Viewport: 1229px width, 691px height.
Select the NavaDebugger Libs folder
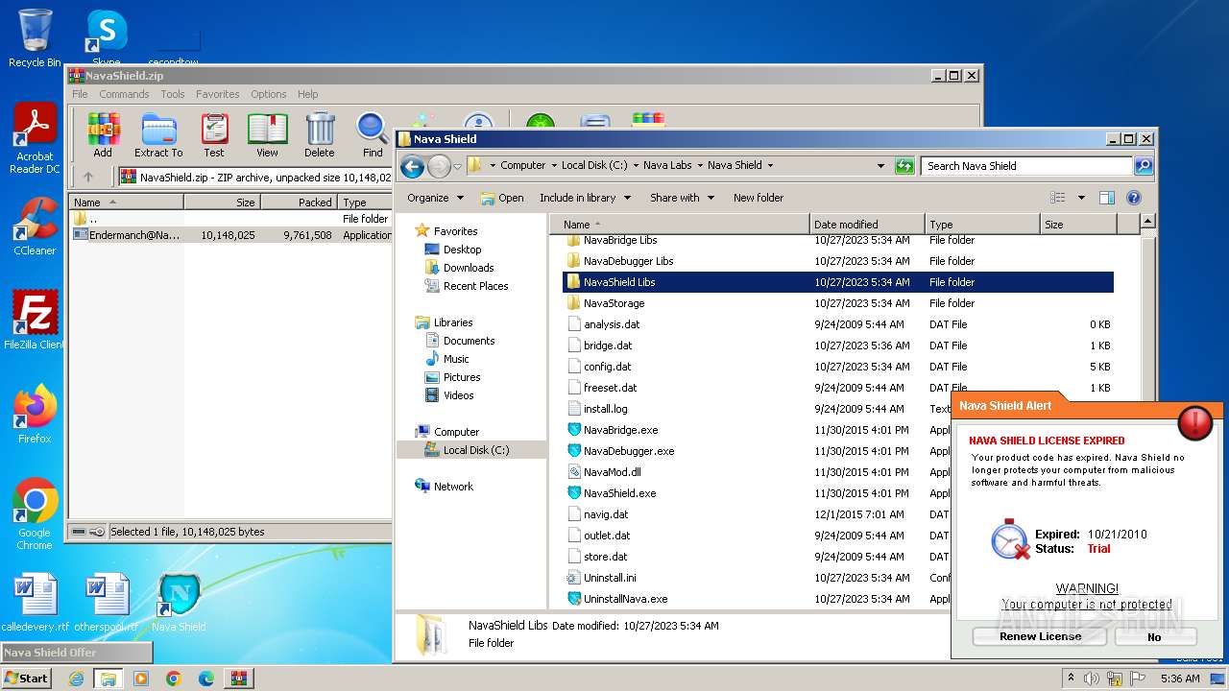click(x=628, y=261)
